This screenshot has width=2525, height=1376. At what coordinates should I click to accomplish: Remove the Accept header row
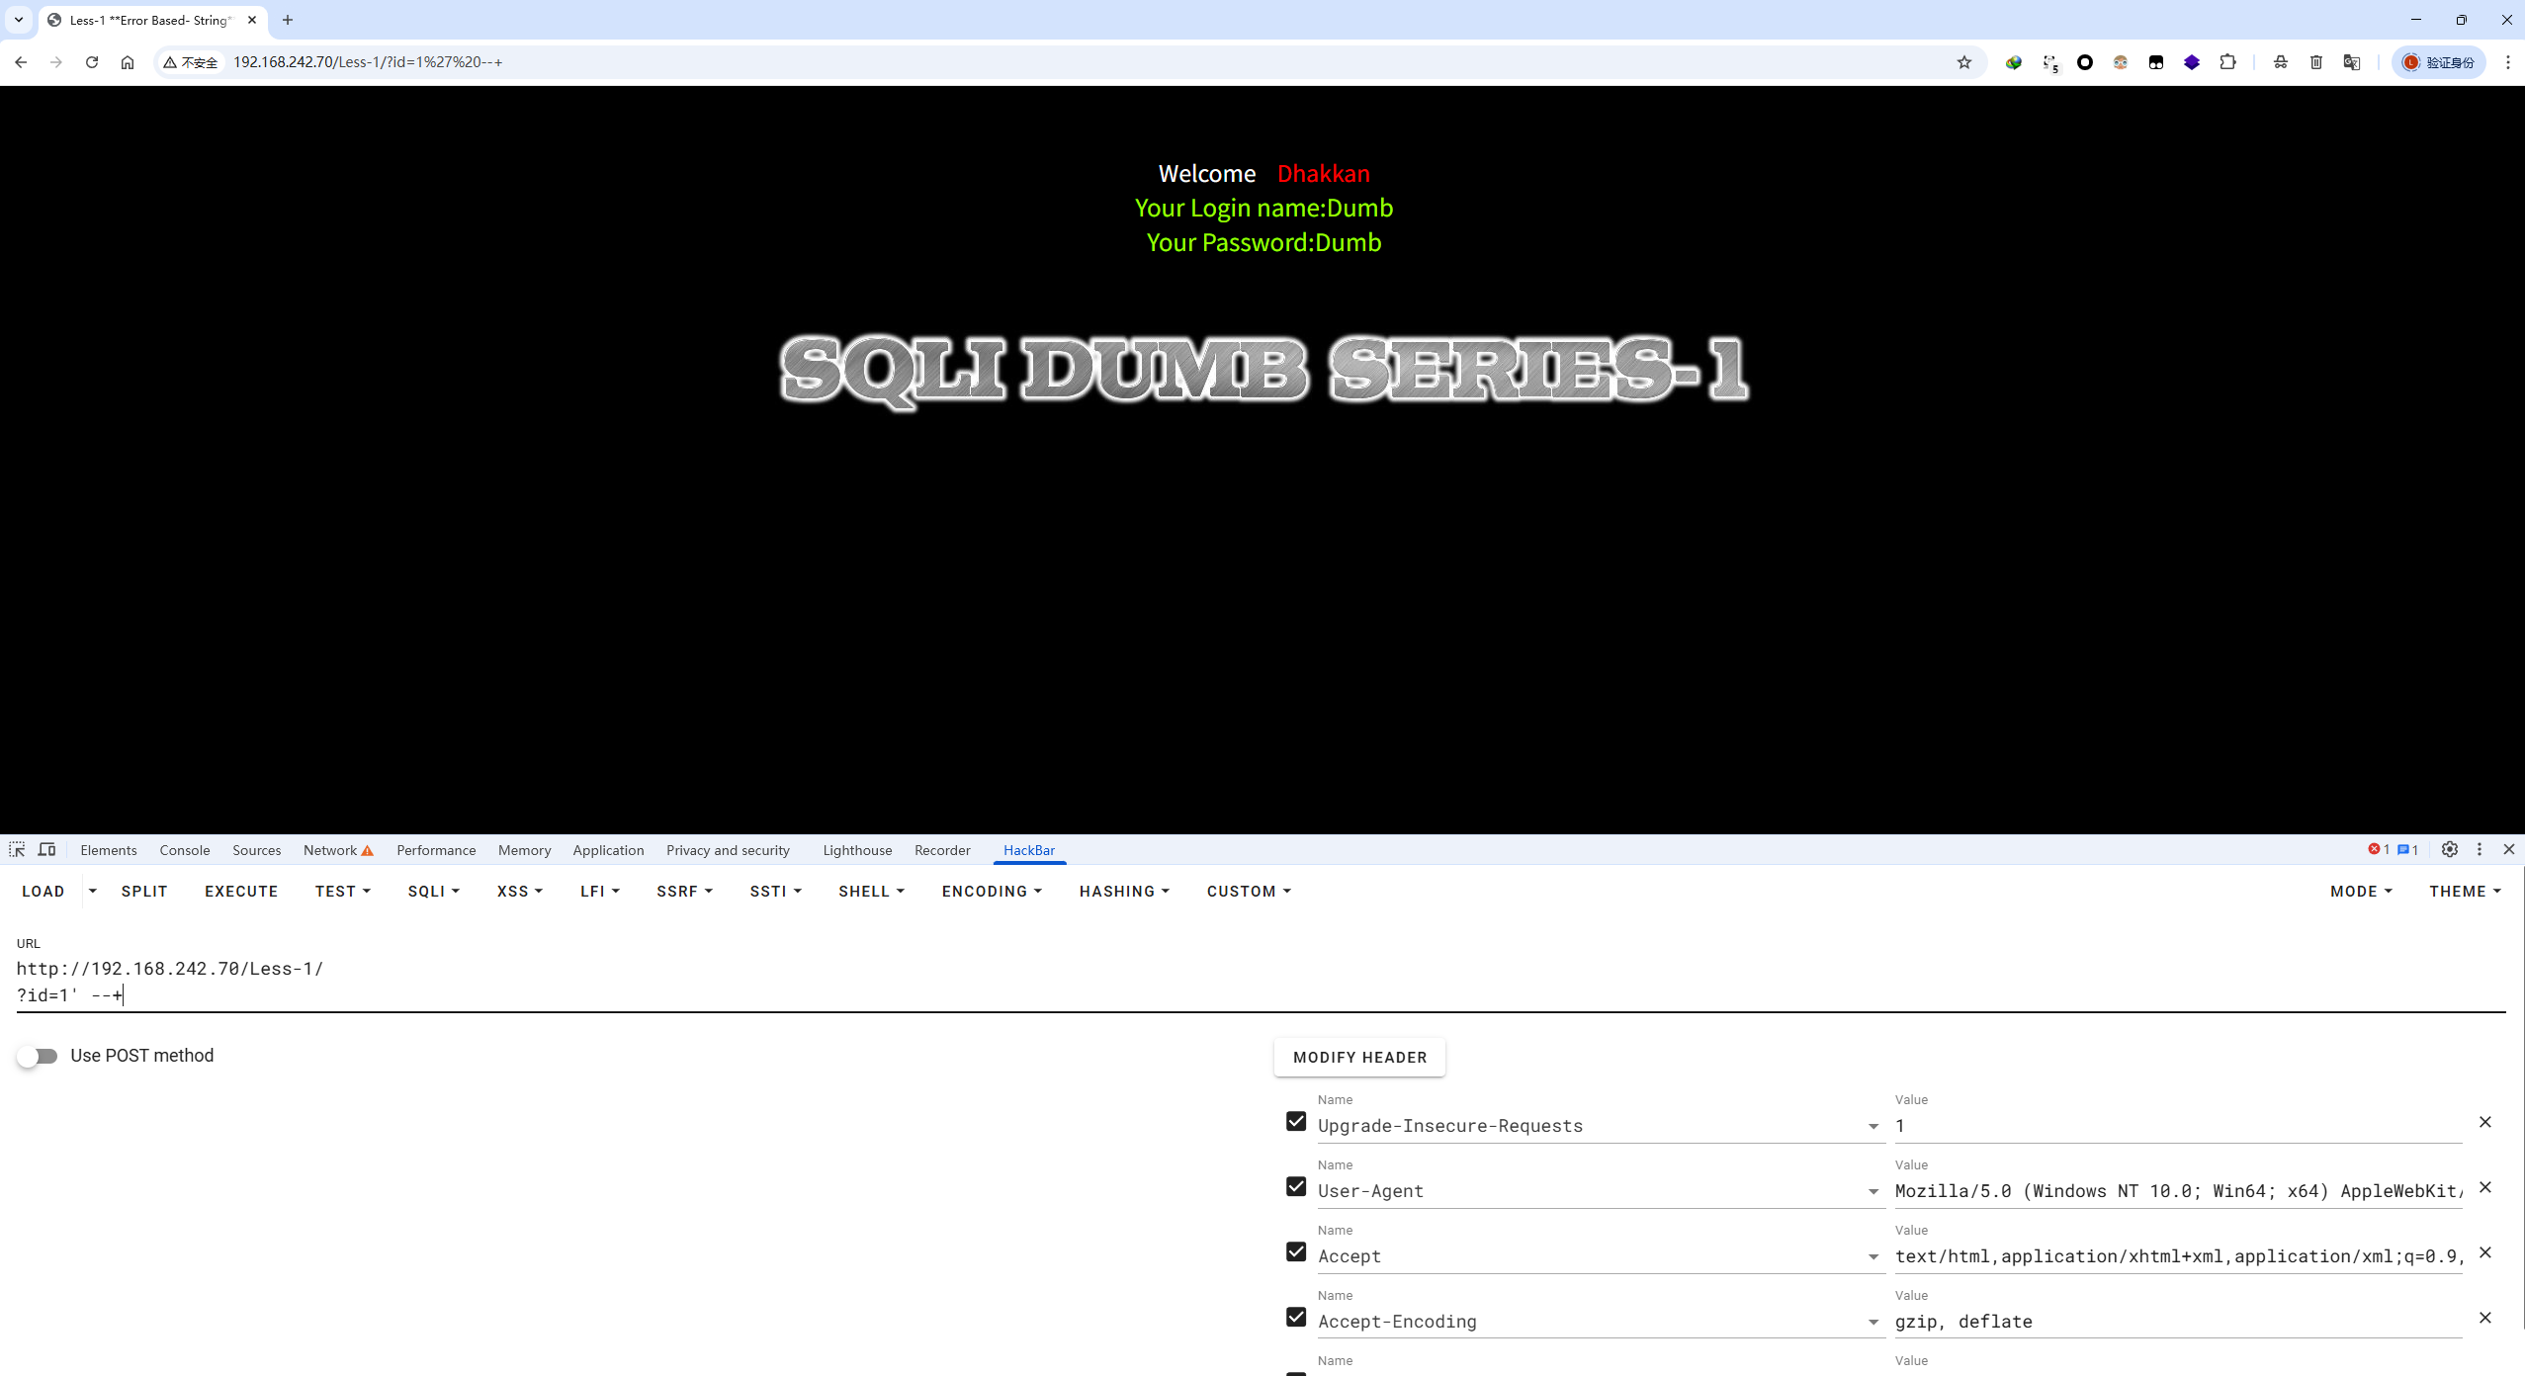[x=2485, y=1252]
